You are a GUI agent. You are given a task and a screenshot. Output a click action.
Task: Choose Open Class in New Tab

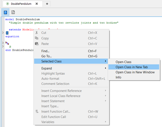pos(134,67)
